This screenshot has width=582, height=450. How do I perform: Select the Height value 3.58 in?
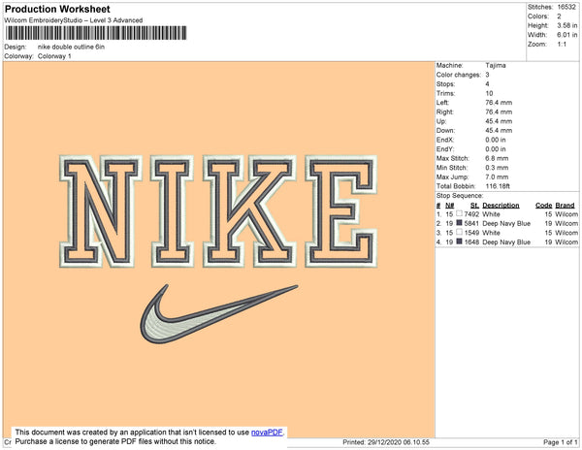click(567, 25)
